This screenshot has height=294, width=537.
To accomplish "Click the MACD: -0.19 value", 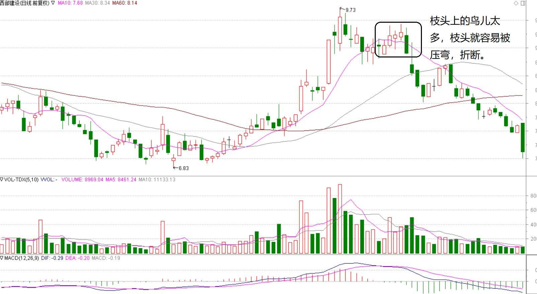I will pyautogui.click(x=106, y=258).
